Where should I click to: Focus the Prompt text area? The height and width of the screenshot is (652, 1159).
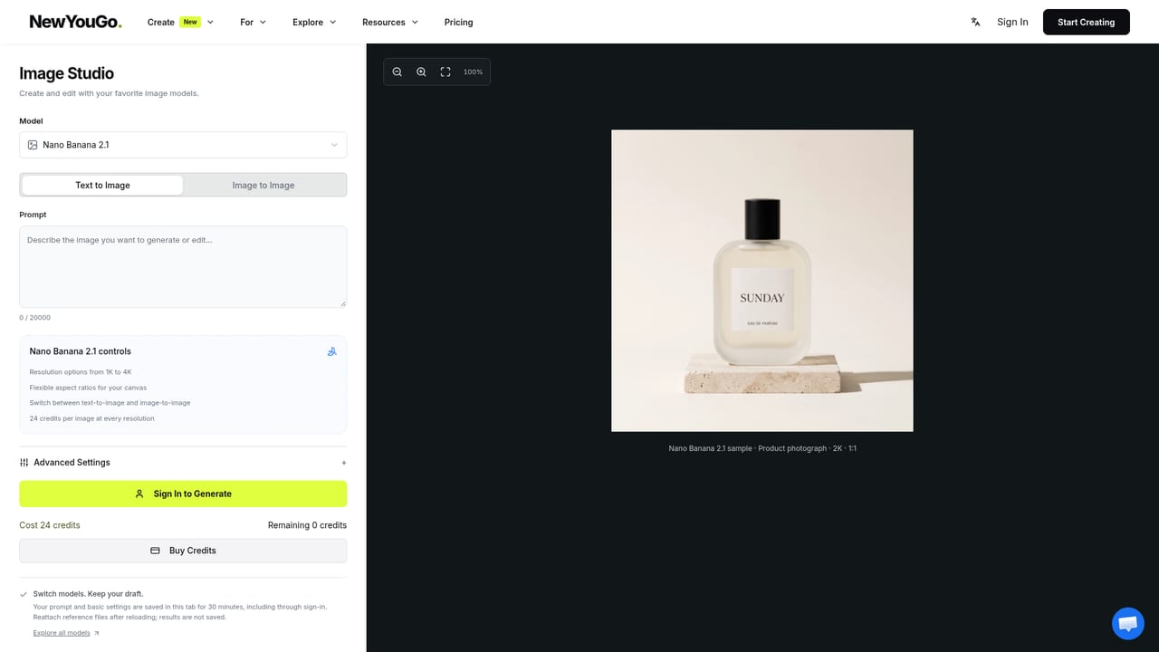pyautogui.click(x=183, y=266)
